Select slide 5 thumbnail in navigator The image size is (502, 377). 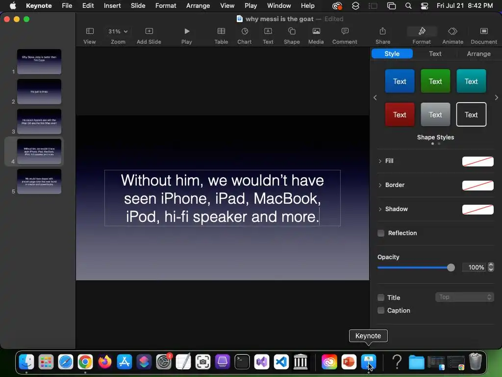[x=39, y=182]
